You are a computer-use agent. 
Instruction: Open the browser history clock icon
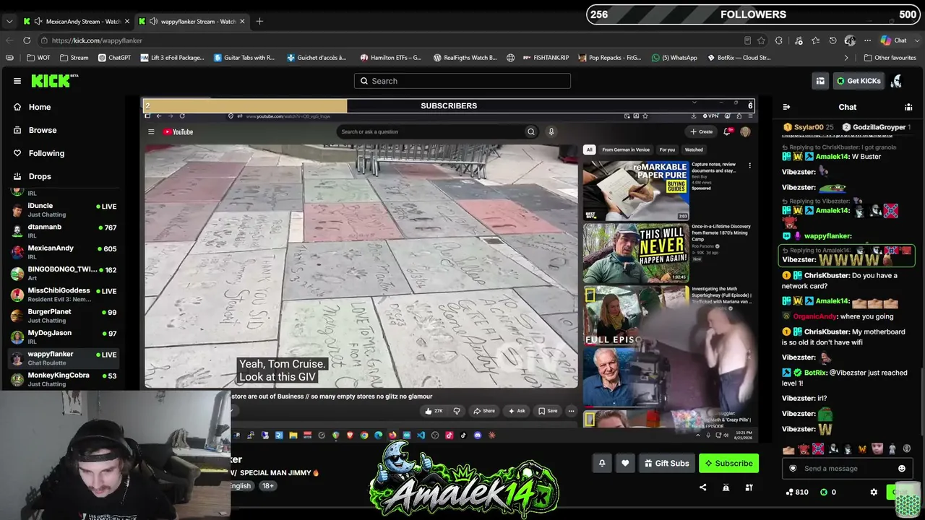[x=832, y=40]
